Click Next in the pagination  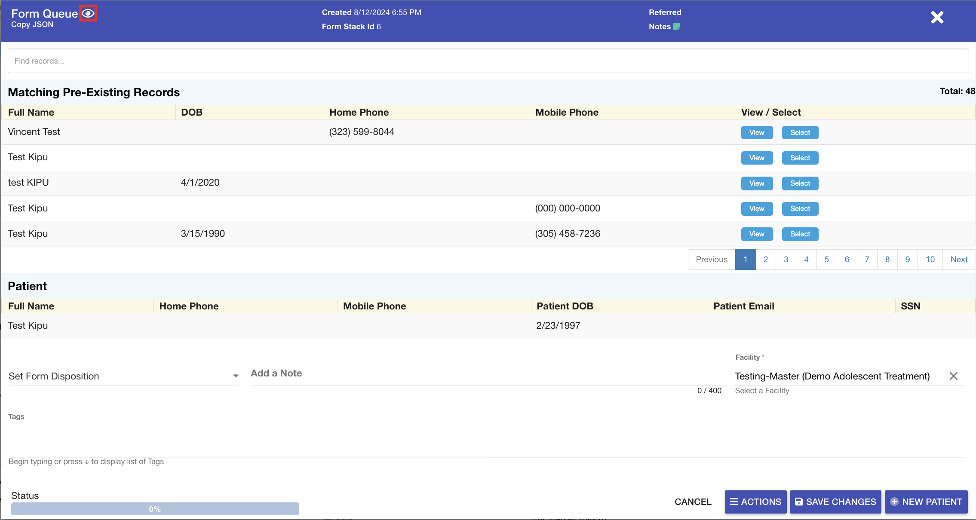pos(959,259)
